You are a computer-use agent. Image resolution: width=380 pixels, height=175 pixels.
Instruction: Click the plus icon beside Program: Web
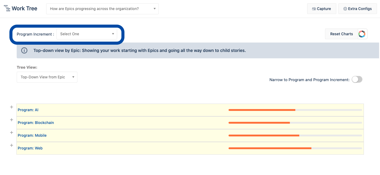[x=11, y=145]
